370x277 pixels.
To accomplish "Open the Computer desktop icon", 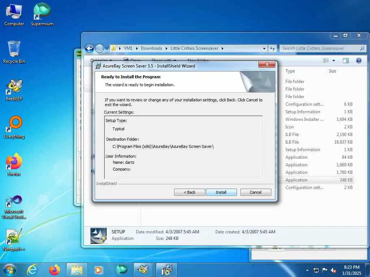I will (14, 15).
